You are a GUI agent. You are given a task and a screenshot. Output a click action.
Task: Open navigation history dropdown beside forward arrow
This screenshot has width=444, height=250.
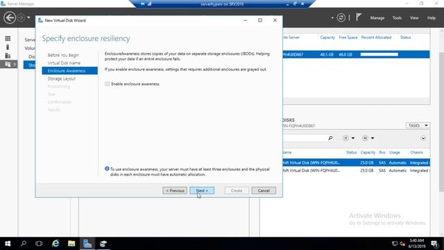tap(28, 18)
